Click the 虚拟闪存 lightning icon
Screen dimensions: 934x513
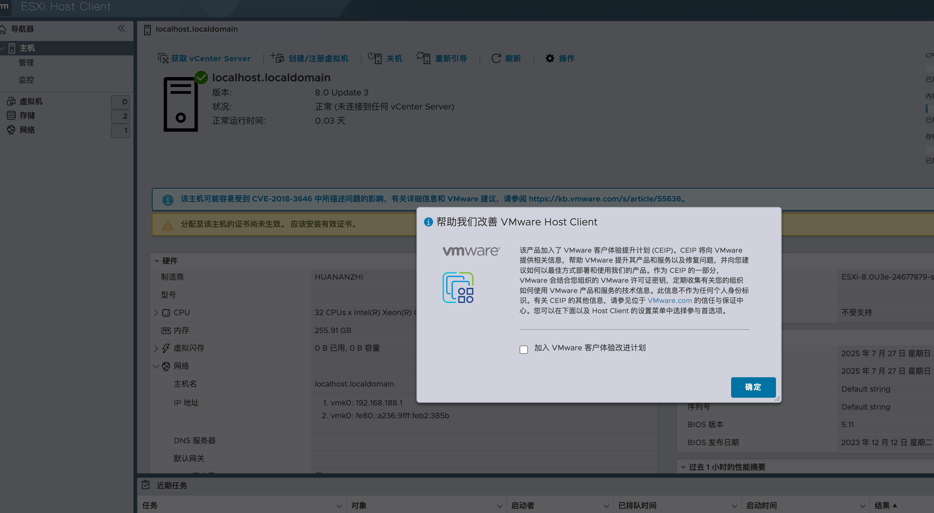(x=166, y=348)
